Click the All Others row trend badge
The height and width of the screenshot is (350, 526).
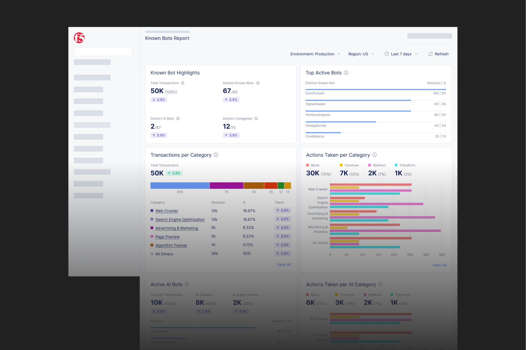(283, 254)
